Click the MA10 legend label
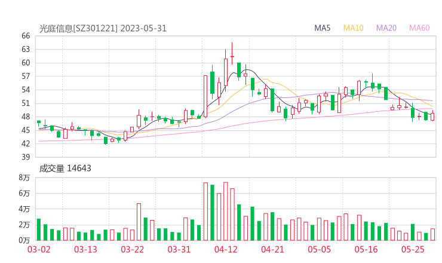Viewport: 442px width, 263px height. (x=353, y=28)
